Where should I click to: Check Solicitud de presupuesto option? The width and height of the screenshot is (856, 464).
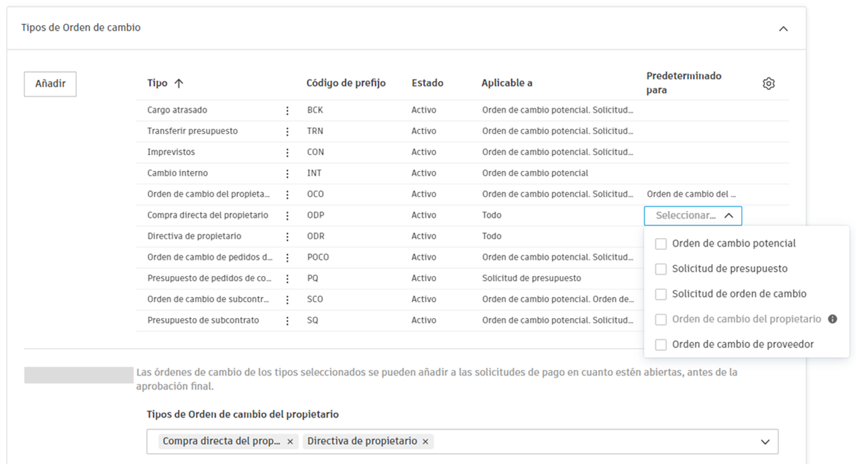tap(661, 268)
